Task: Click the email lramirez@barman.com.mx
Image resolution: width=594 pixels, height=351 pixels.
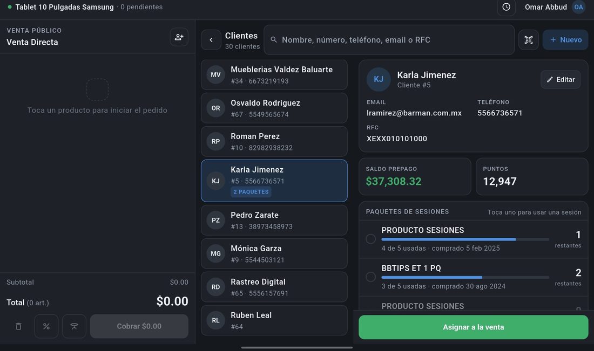Action: (414, 113)
